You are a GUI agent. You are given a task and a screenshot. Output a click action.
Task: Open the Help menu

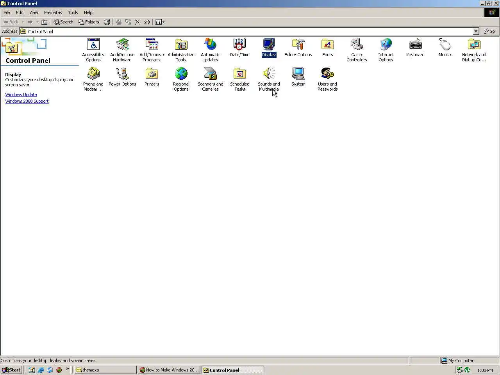point(88,12)
